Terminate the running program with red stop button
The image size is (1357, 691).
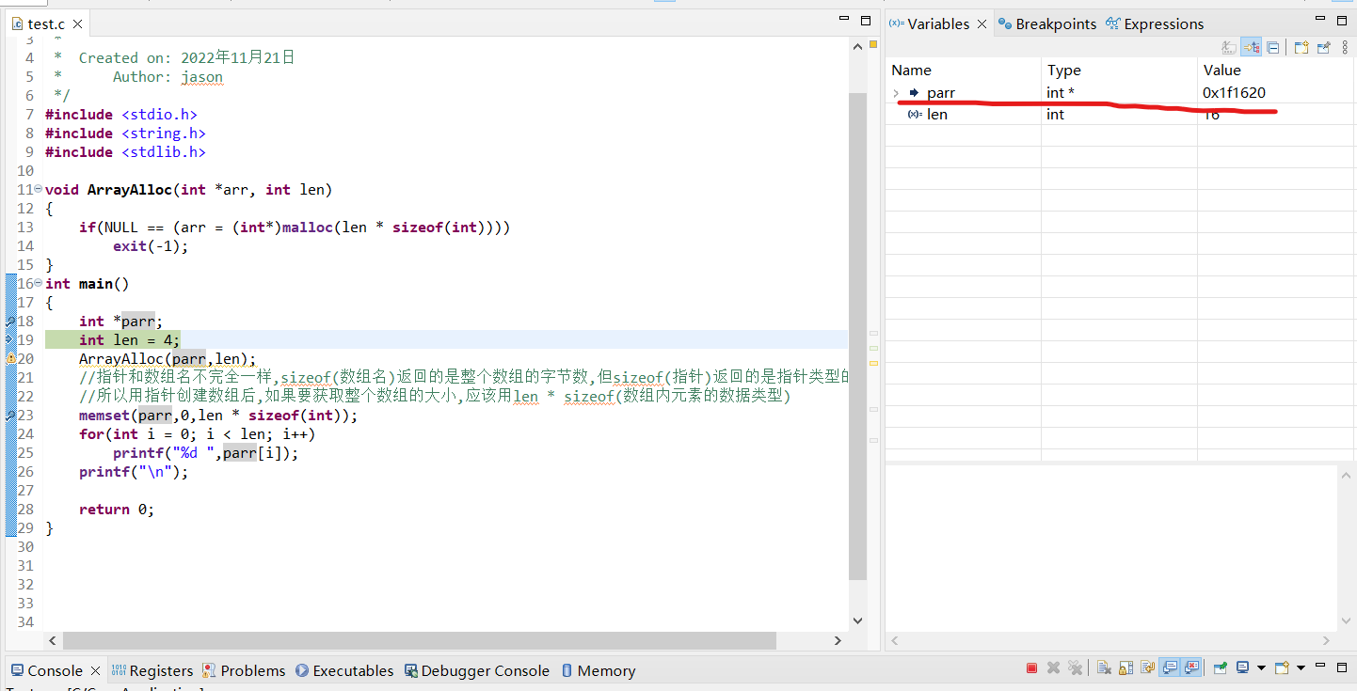1031,667
